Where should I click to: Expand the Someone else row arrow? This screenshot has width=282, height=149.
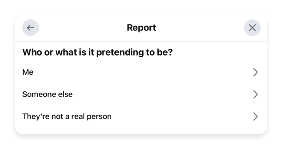click(255, 94)
